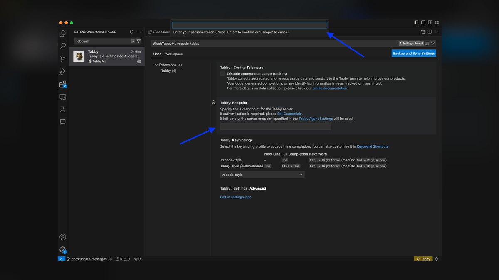Click the Extension editor tab
The image size is (499, 280).
(158, 32)
